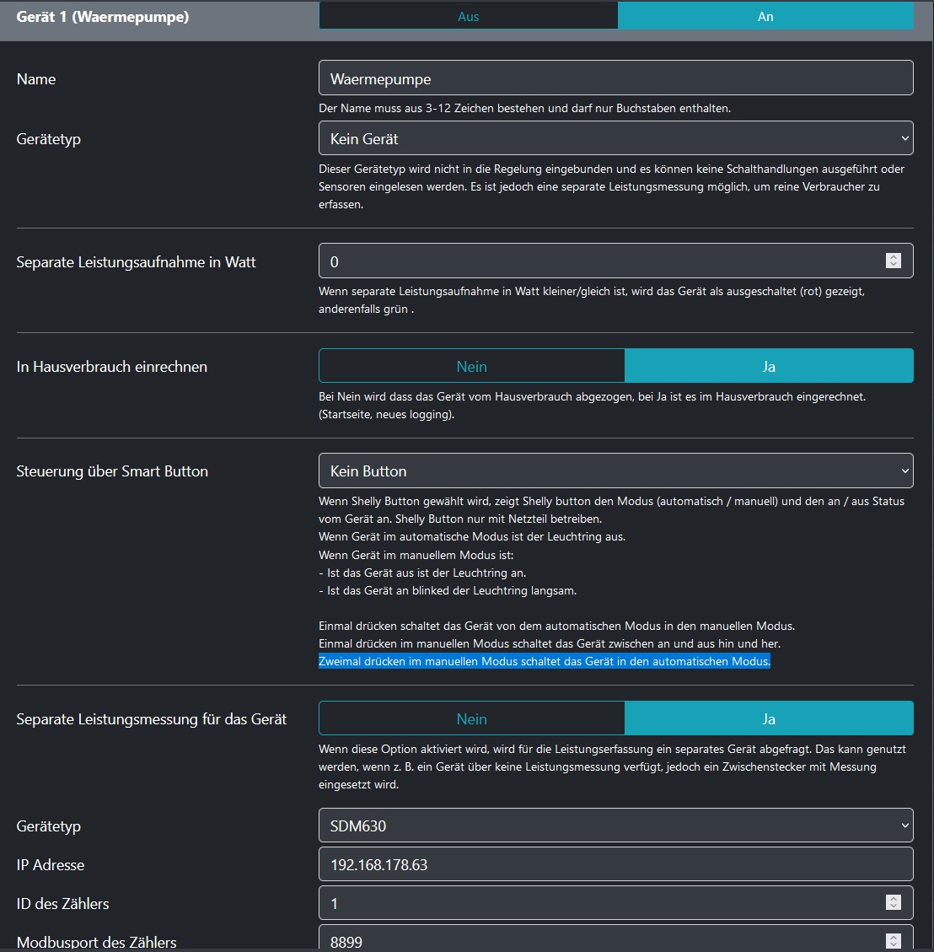The width and height of the screenshot is (934, 952).
Task: Decrease ID des Zählers with the down arrow
Action: pos(894,907)
